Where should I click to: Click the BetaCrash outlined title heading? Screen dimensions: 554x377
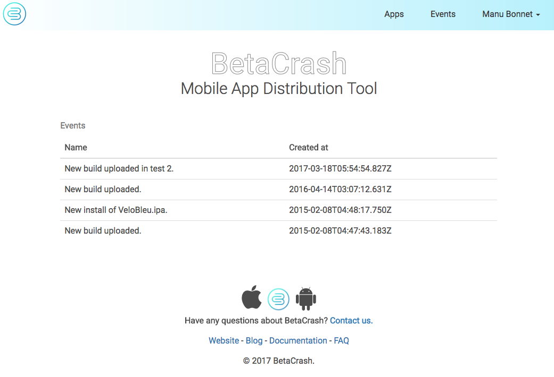point(279,64)
